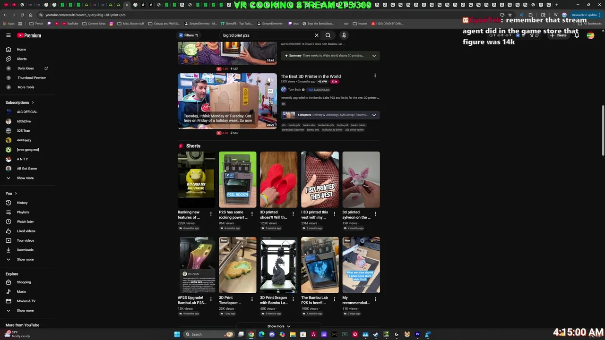Open options for '3D Print Timelapse' short

(x=252, y=299)
